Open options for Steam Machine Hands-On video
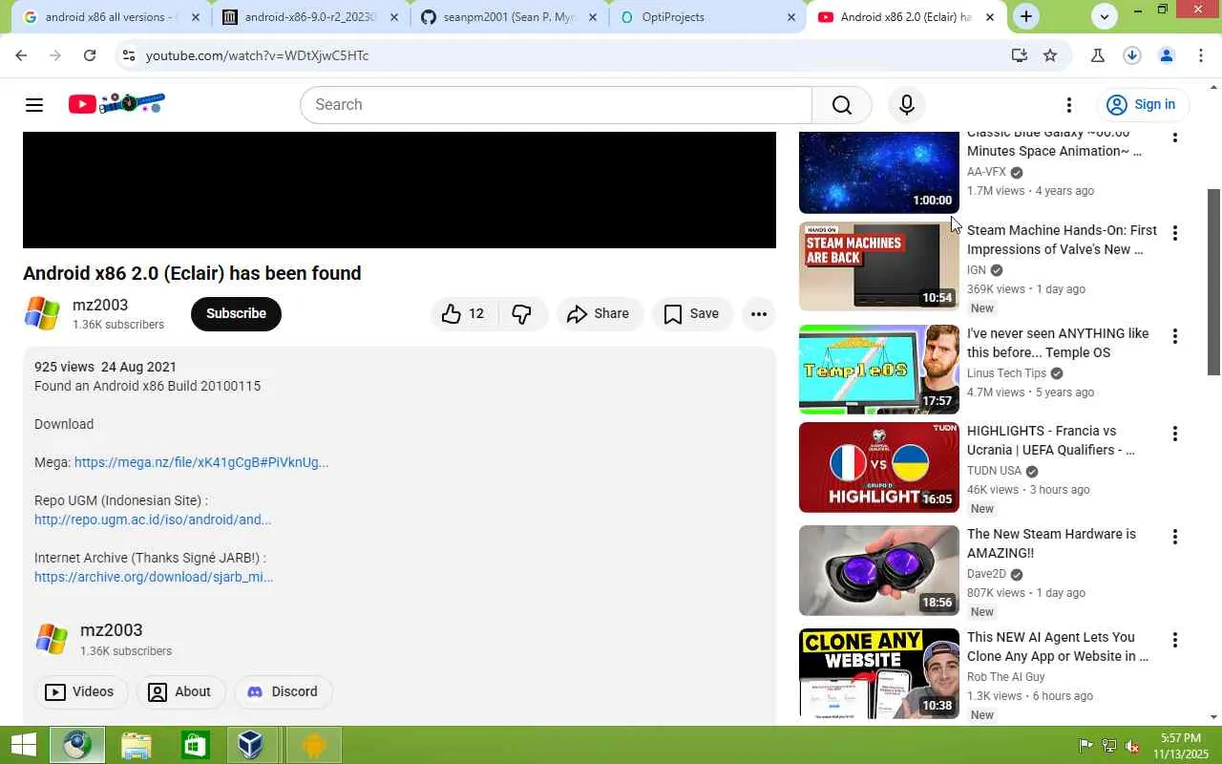 1175,233
